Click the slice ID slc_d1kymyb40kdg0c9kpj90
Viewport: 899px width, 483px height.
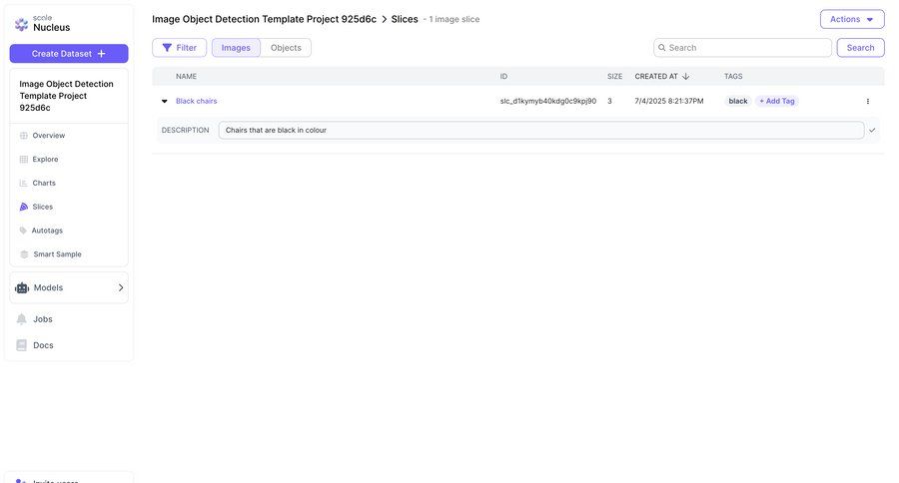coord(548,101)
